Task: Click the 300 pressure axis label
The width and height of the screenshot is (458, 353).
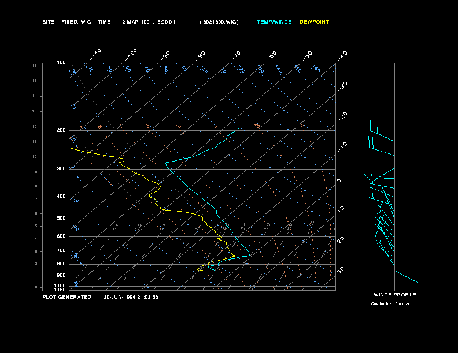Action: tap(61, 168)
